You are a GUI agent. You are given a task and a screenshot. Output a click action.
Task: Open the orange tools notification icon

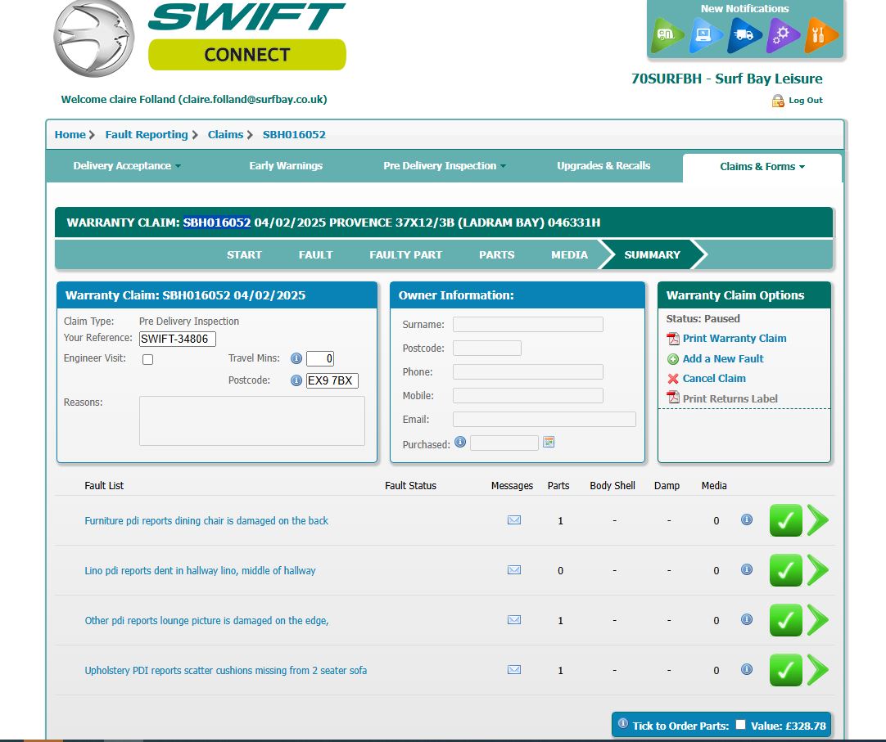click(820, 36)
